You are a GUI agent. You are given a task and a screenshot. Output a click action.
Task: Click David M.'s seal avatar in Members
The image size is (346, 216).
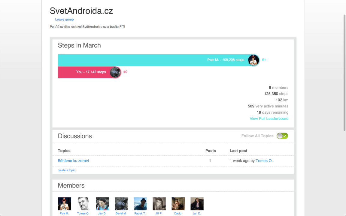pyautogui.click(x=121, y=204)
